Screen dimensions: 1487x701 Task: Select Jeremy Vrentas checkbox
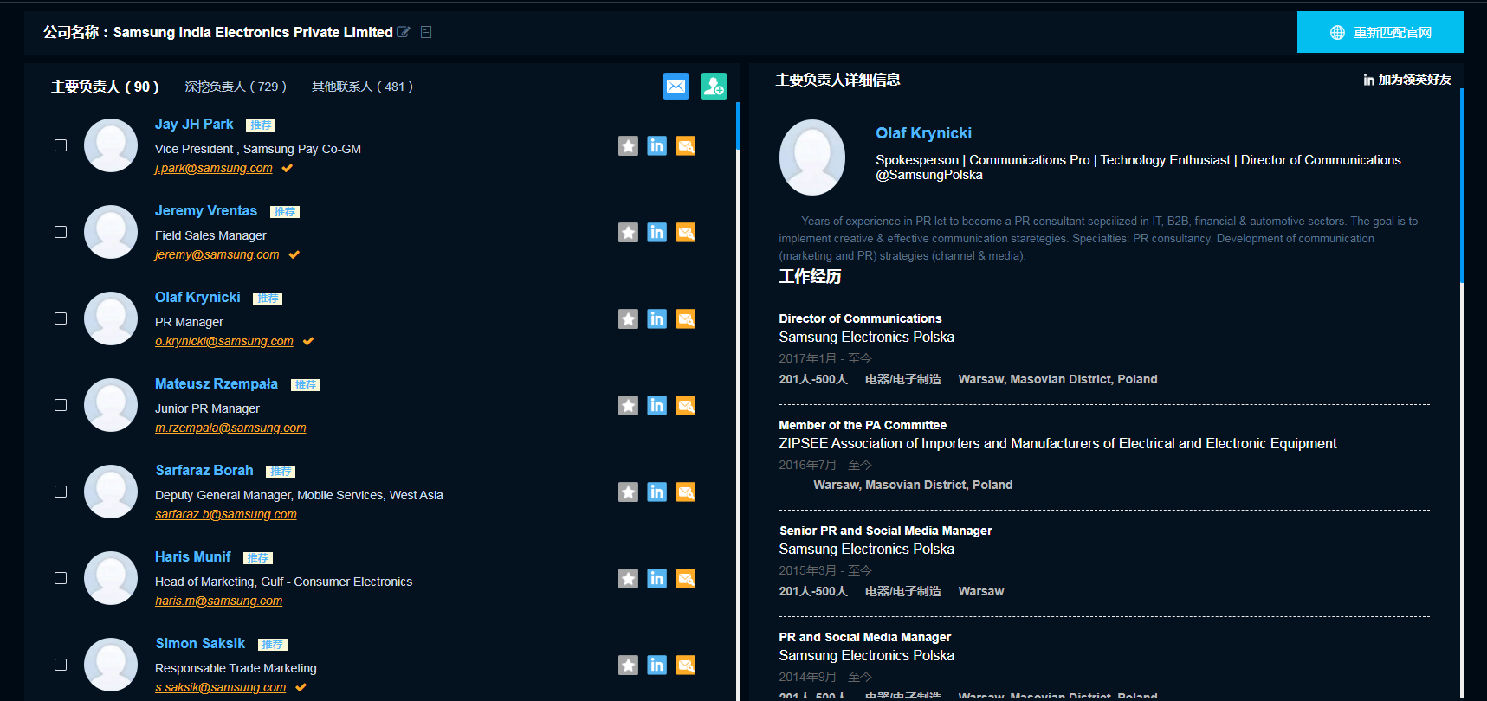pos(61,232)
